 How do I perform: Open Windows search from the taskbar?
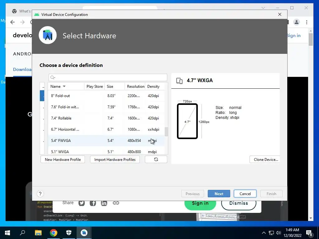22,233
